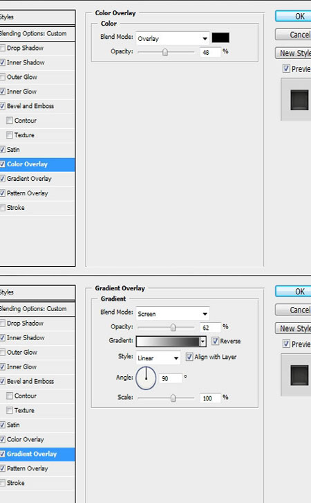
Task: Enable Texture checkbox in upper dialog
Action: coord(9,135)
